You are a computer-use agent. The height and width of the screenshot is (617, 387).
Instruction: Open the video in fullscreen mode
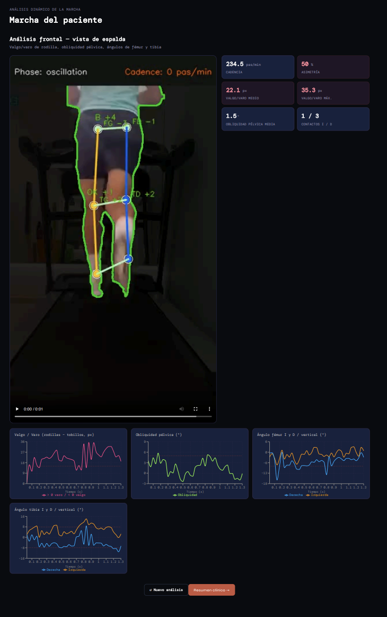(195, 409)
